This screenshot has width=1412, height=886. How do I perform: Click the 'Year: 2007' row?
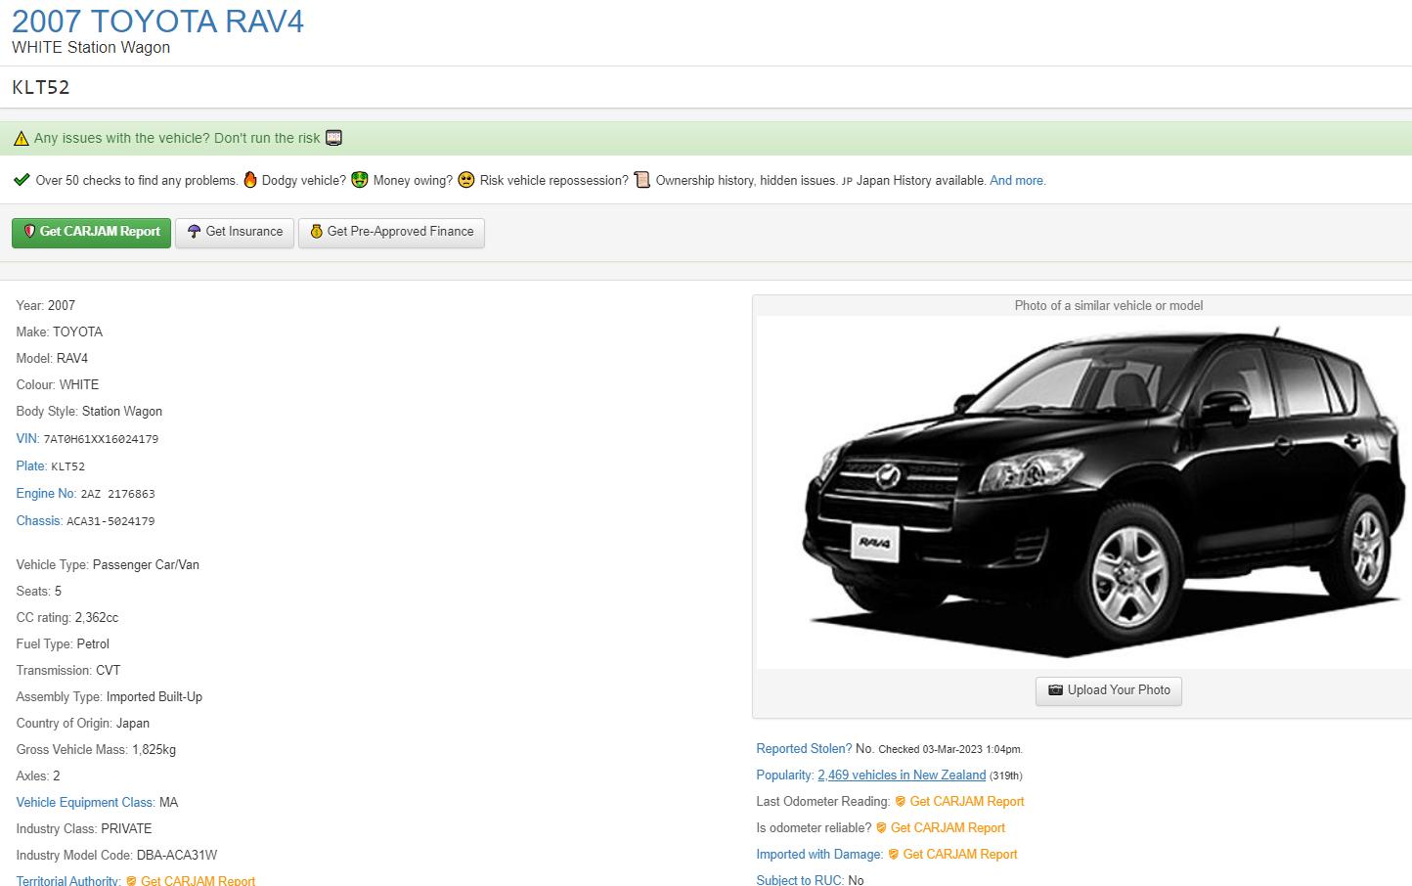click(x=46, y=306)
